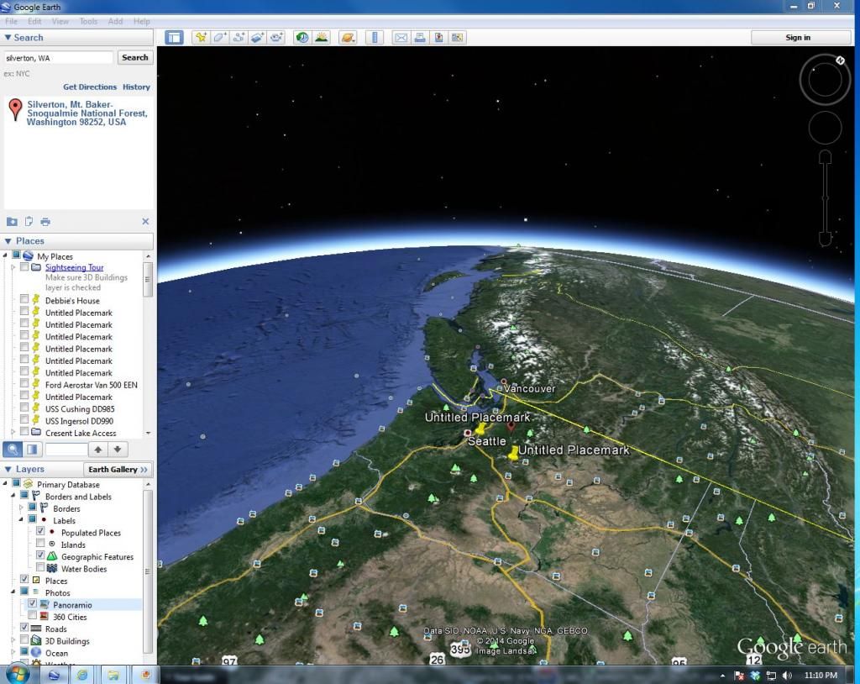Screen dimensions: 860x684
Task: Click the Search button
Action: 135,58
